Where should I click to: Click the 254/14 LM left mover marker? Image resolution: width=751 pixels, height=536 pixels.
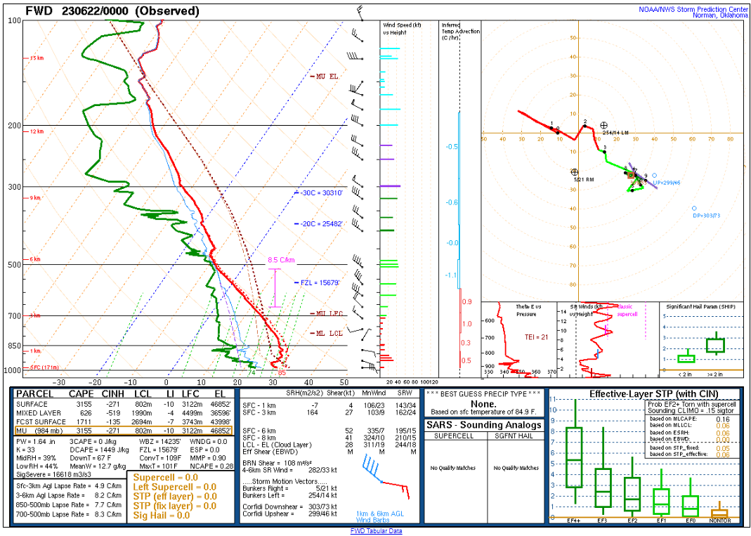point(603,125)
